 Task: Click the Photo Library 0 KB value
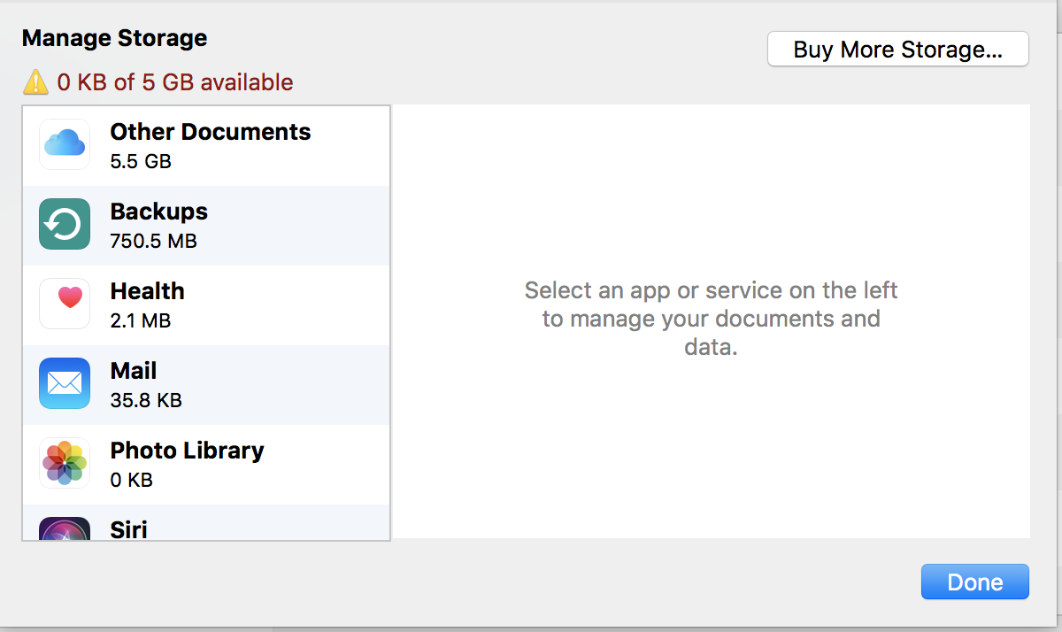pyautogui.click(x=132, y=480)
